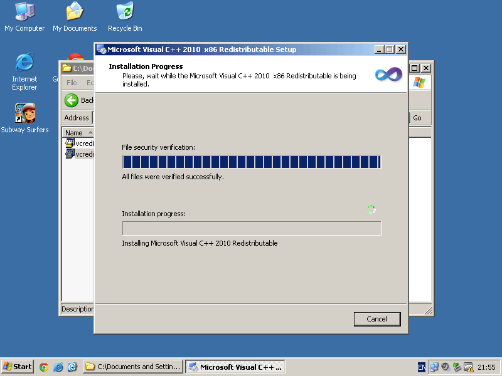Select the Recycle Bin desktop icon

pyautogui.click(x=125, y=17)
